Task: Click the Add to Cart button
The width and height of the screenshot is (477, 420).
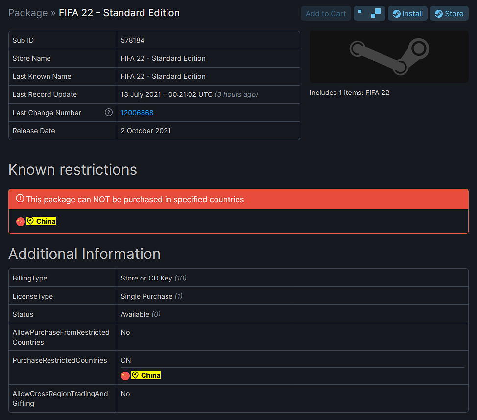Action: [325, 13]
